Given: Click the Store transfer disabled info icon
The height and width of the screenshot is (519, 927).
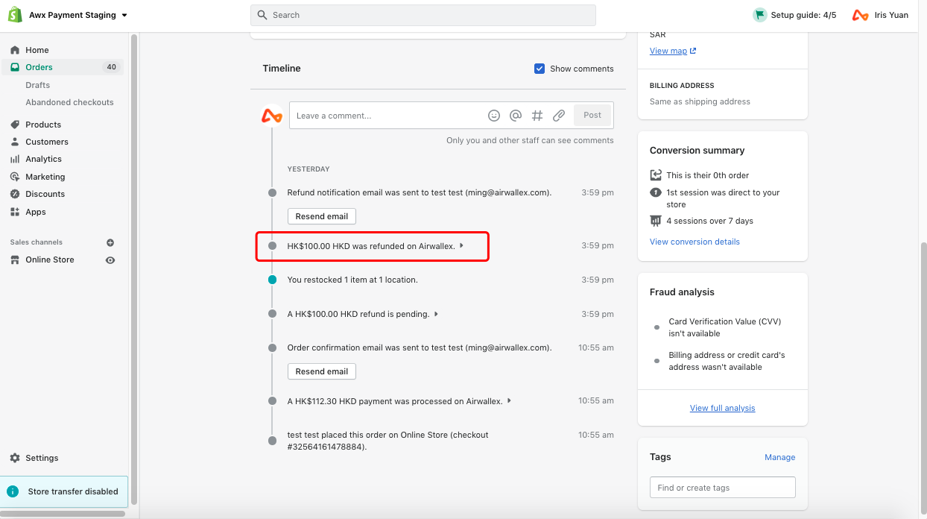Looking at the screenshot, I should click(13, 491).
